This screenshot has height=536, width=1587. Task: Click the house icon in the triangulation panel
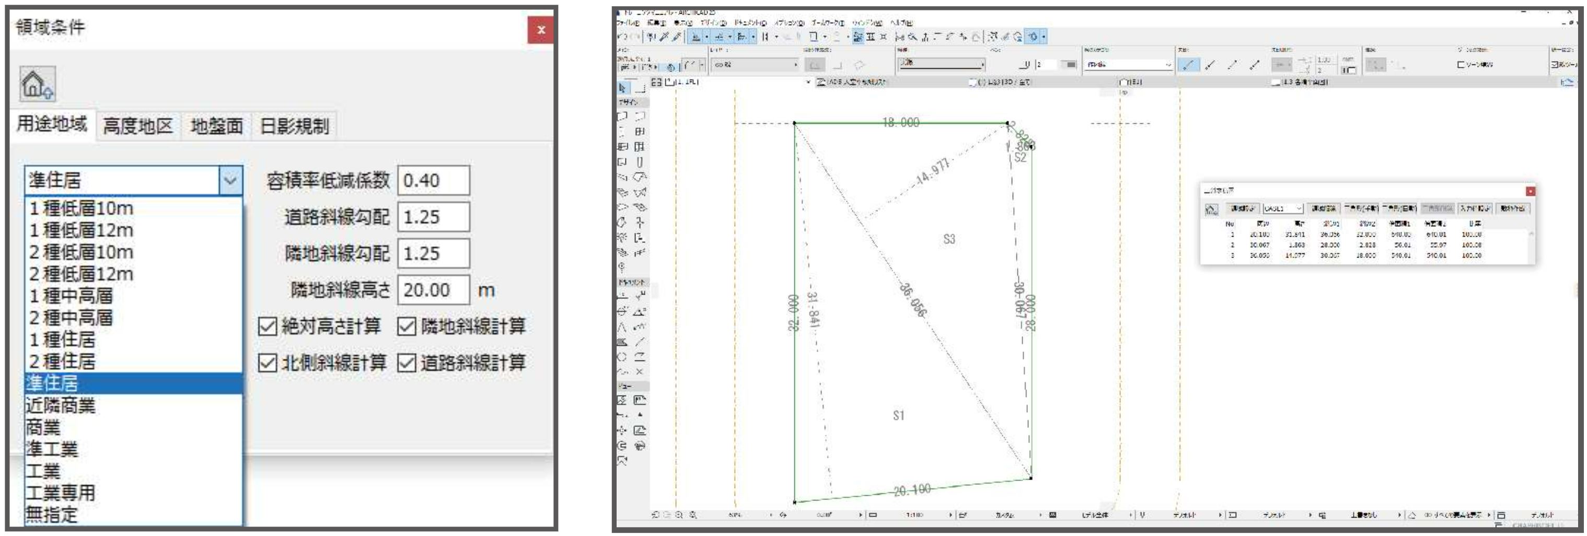[x=1211, y=209]
